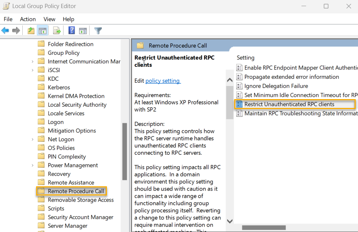The width and height of the screenshot is (358, 232).
Task: Open Help using the question mark icon
Action: [x=72, y=30]
